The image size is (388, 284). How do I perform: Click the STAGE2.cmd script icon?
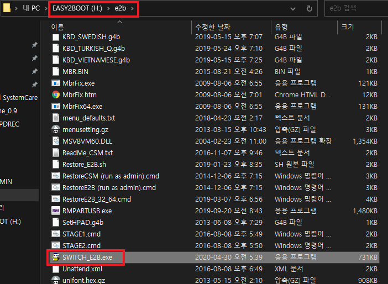click(x=56, y=245)
